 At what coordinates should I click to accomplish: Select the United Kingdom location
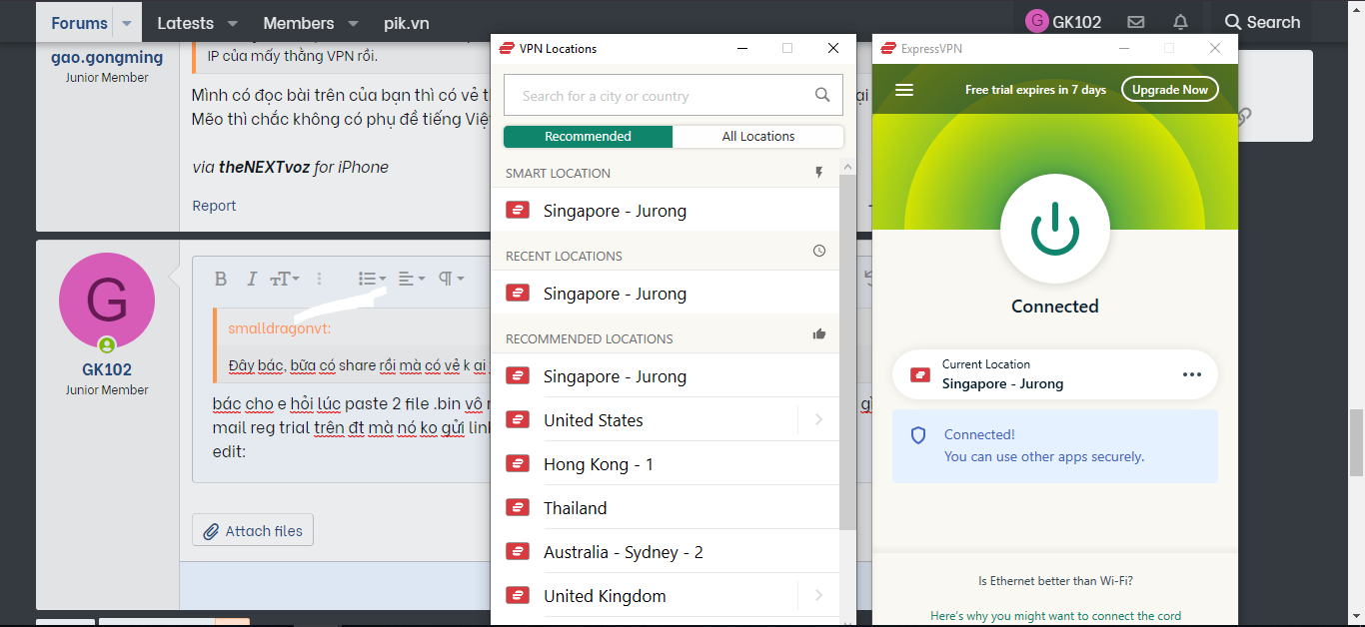(645, 596)
